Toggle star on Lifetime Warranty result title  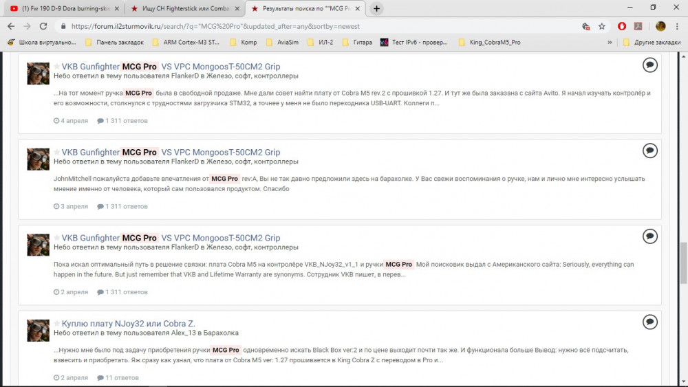pyautogui.click(x=56, y=238)
